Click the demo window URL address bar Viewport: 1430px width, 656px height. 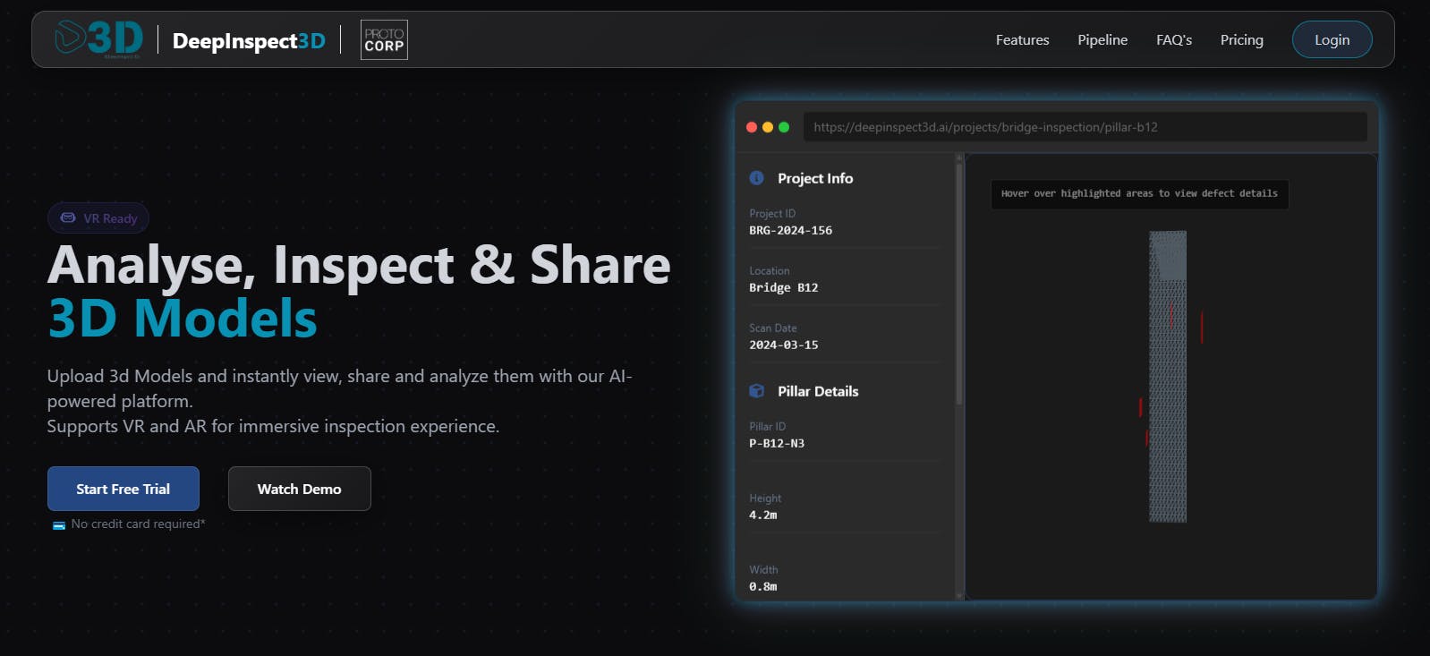[x=1085, y=127]
